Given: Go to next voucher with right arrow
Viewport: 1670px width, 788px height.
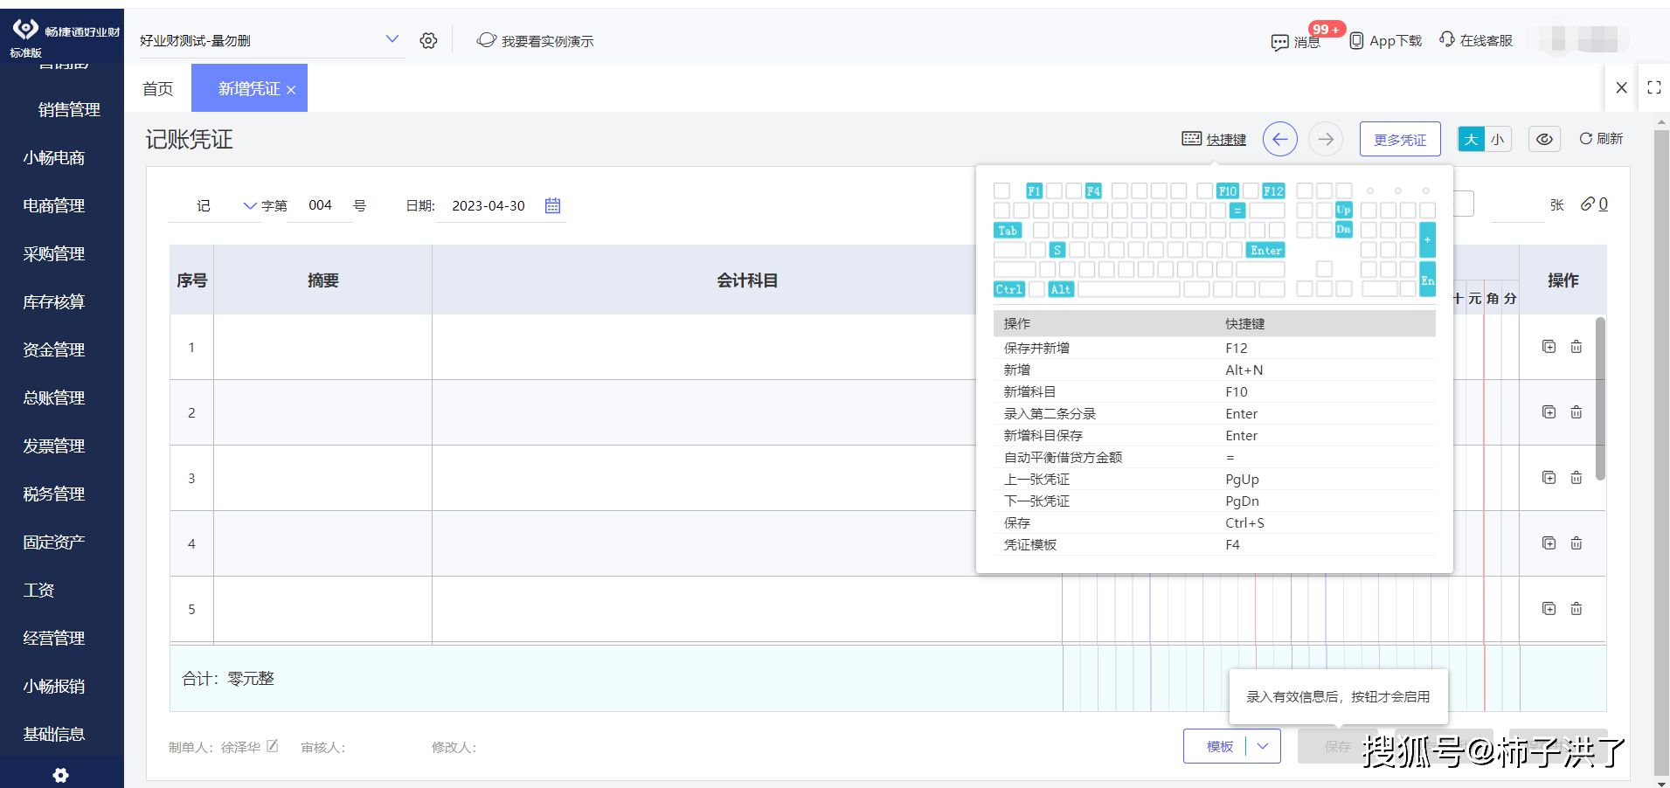Looking at the screenshot, I should tap(1326, 139).
